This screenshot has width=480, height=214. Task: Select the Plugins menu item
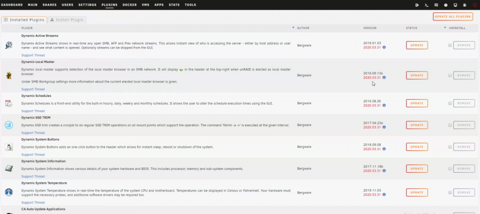click(109, 5)
